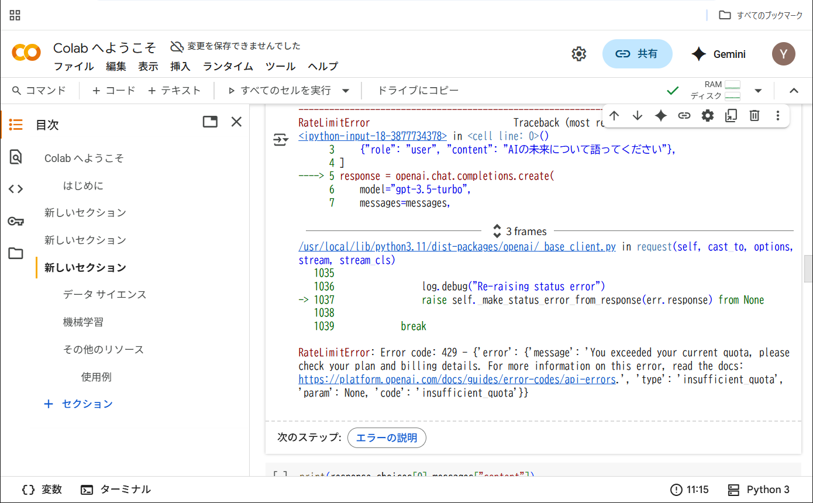Open RAM and disk resources dropdown arrow
Screen dimensions: 813x503
[x=758, y=91]
